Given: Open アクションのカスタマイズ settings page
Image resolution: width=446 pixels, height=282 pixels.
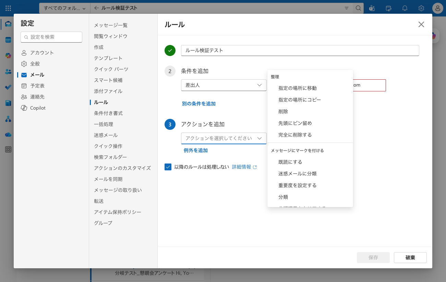Looking at the screenshot, I should 123,168.
